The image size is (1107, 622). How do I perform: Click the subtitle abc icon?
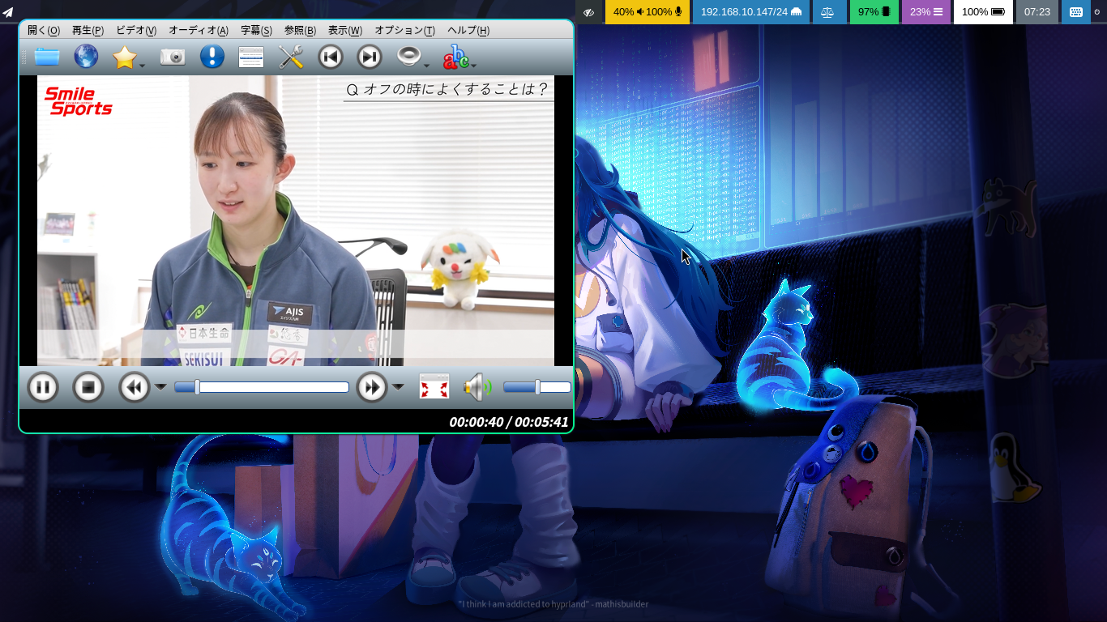[456, 57]
